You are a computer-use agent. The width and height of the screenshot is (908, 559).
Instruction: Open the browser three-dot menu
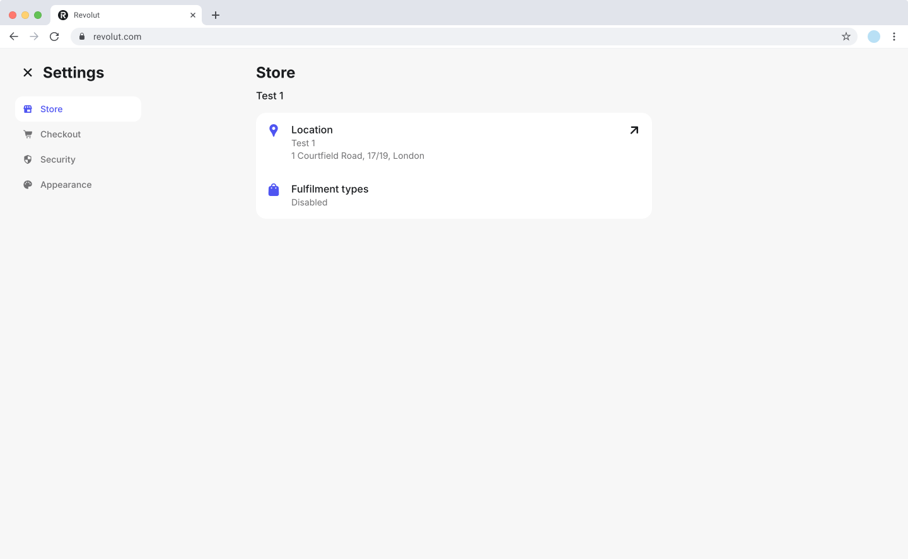pyautogui.click(x=893, y=37)
